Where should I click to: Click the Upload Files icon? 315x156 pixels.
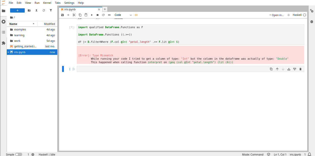[x=36, y=10]
